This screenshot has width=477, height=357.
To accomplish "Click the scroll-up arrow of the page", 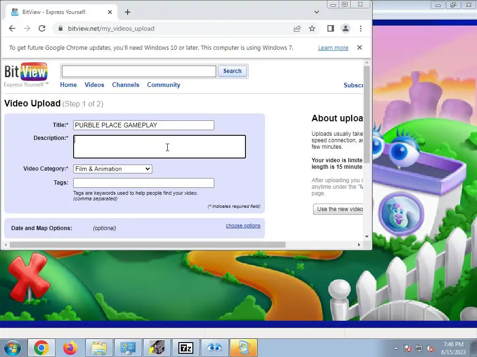I will pos(367,63).
